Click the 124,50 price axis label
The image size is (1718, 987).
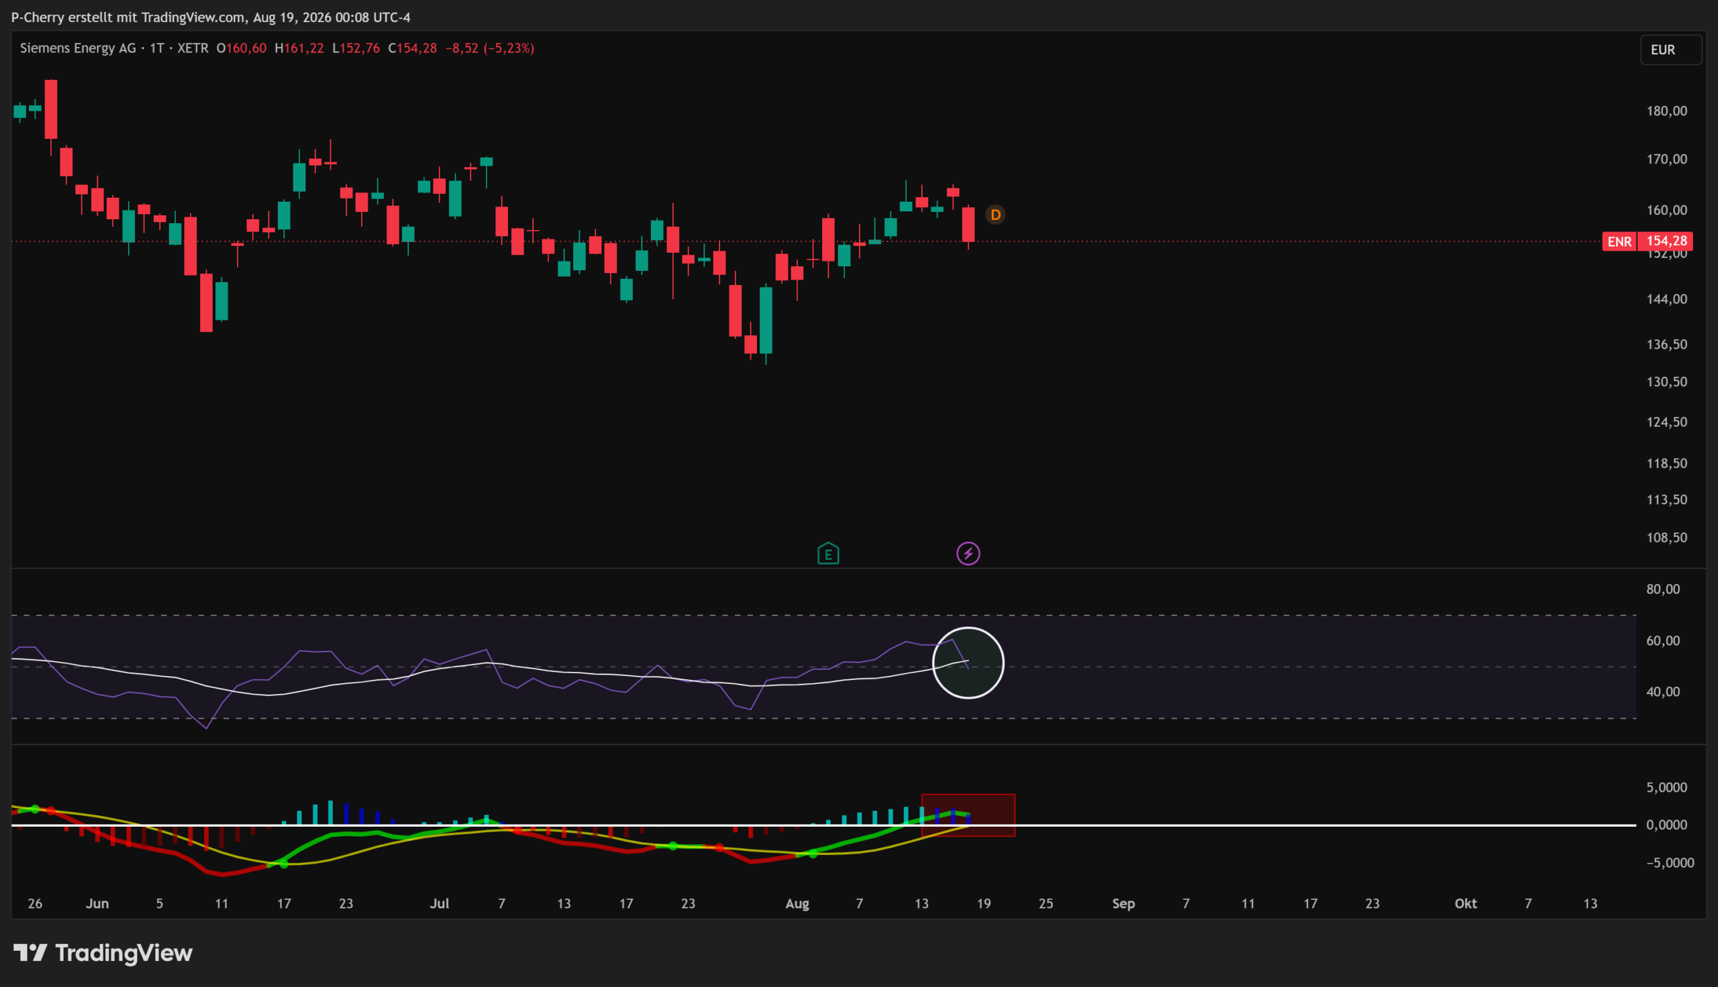click(x=1666, y=422)
